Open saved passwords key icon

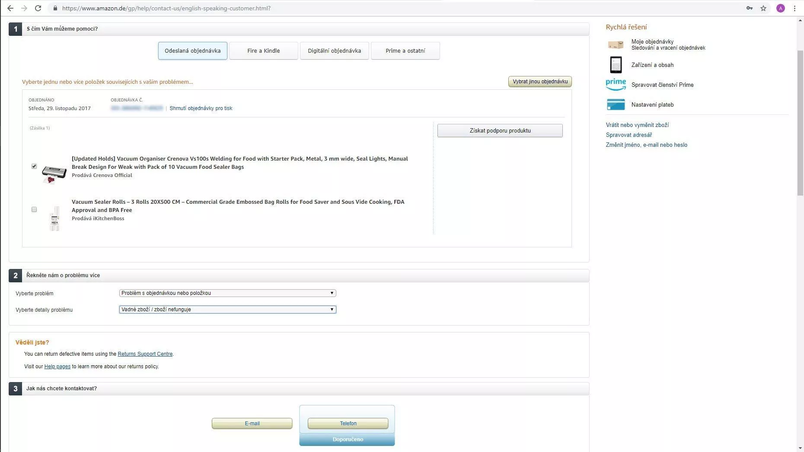pos(750,8)
